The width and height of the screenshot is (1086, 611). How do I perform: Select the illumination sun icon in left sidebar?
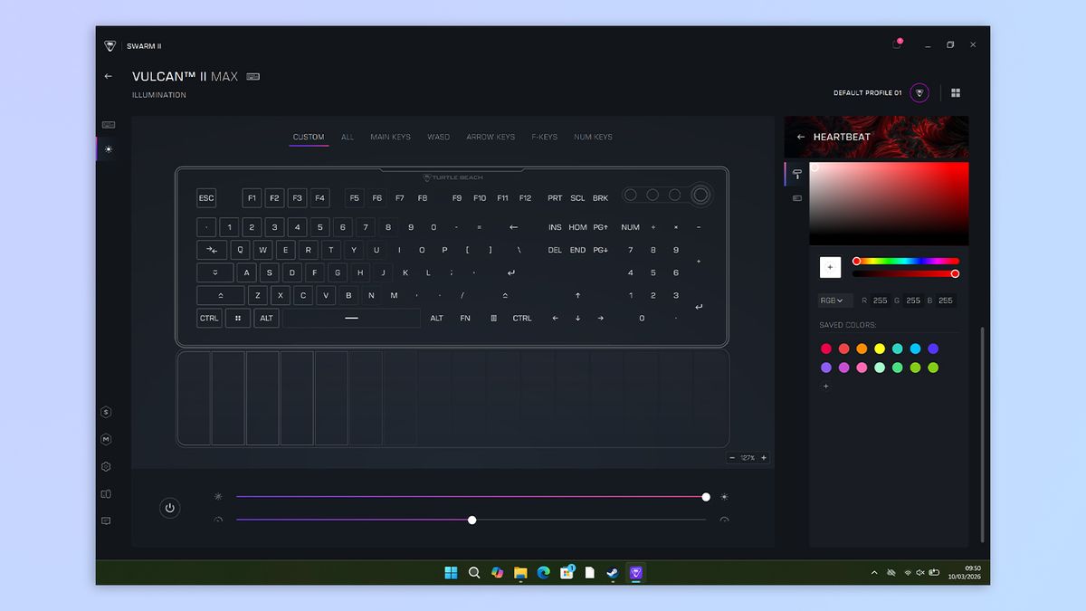(x=109, y=149)
